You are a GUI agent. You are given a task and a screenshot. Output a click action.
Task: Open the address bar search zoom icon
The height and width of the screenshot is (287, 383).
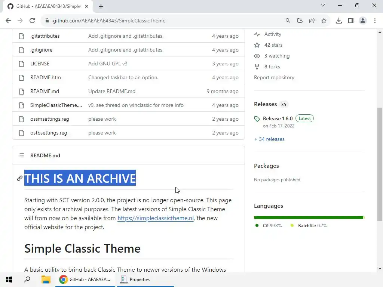[288, 21]
